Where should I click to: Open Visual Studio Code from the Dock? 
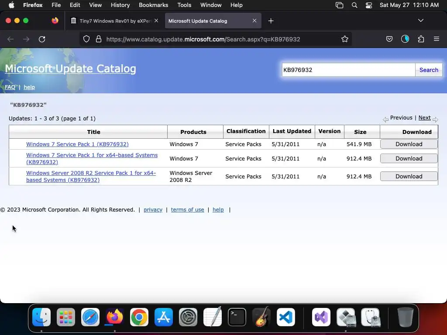pyautogui.click(x=286, y=317)
